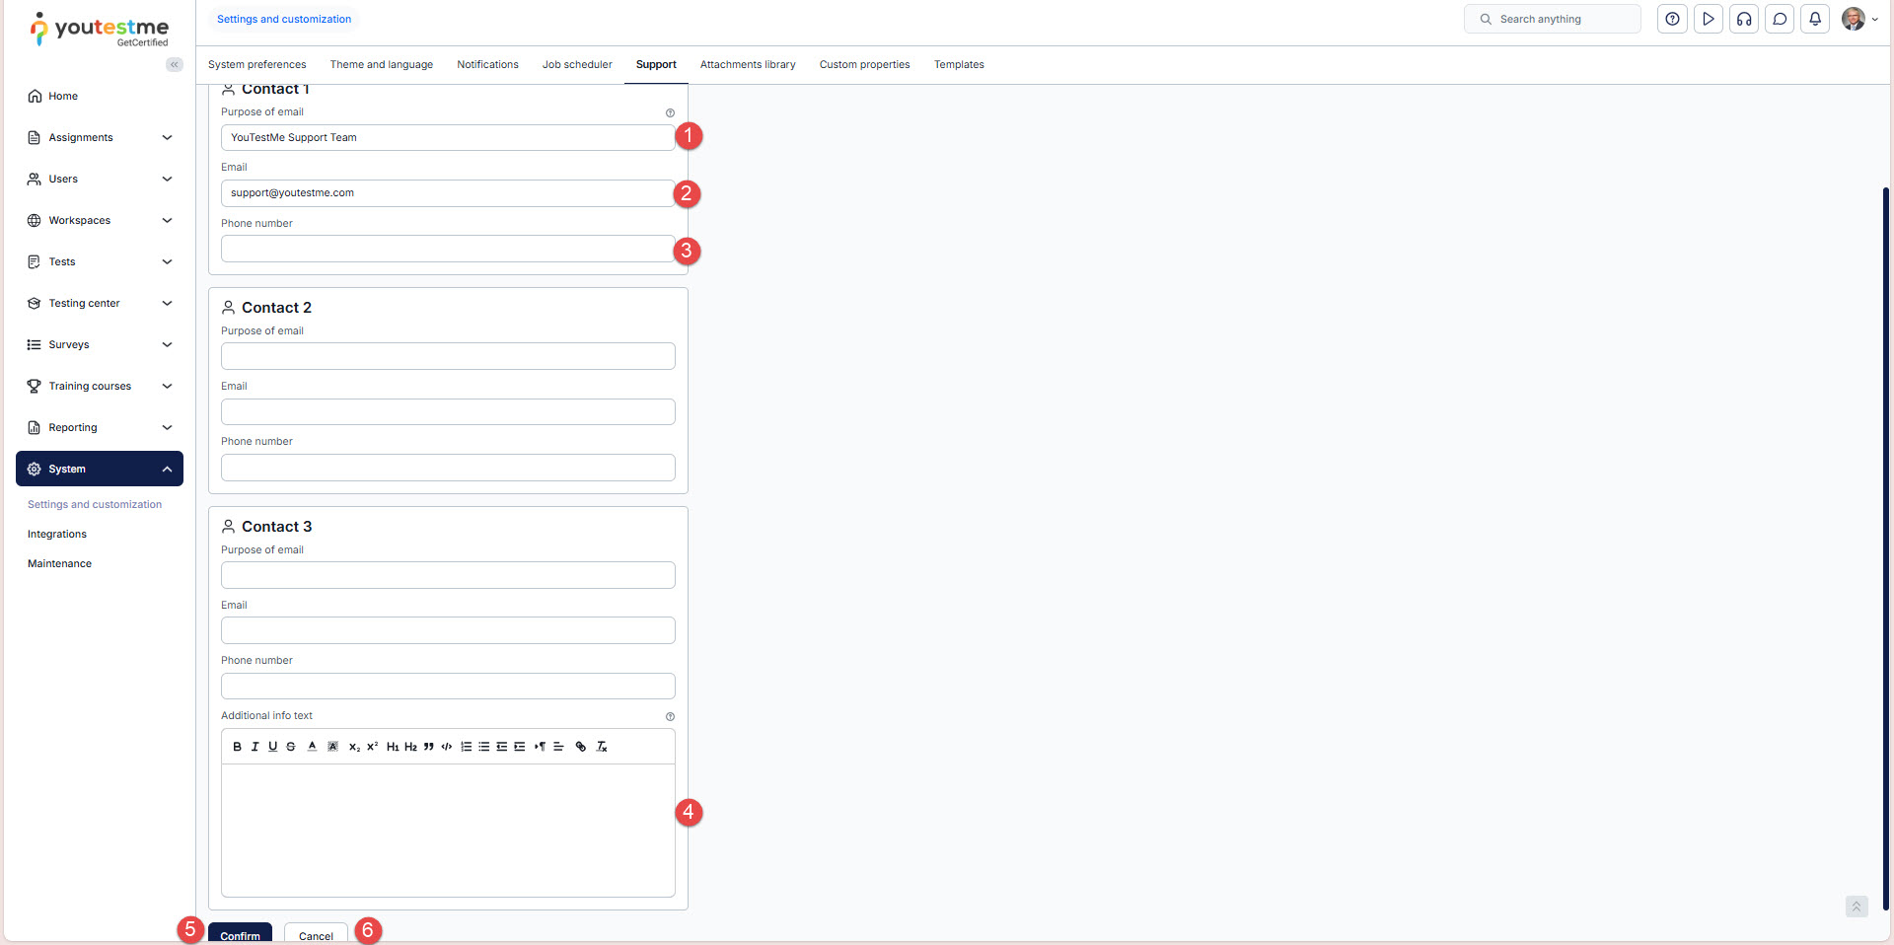Expand the Assignments menu
1894x945 pixels.
tap(100, 137)
